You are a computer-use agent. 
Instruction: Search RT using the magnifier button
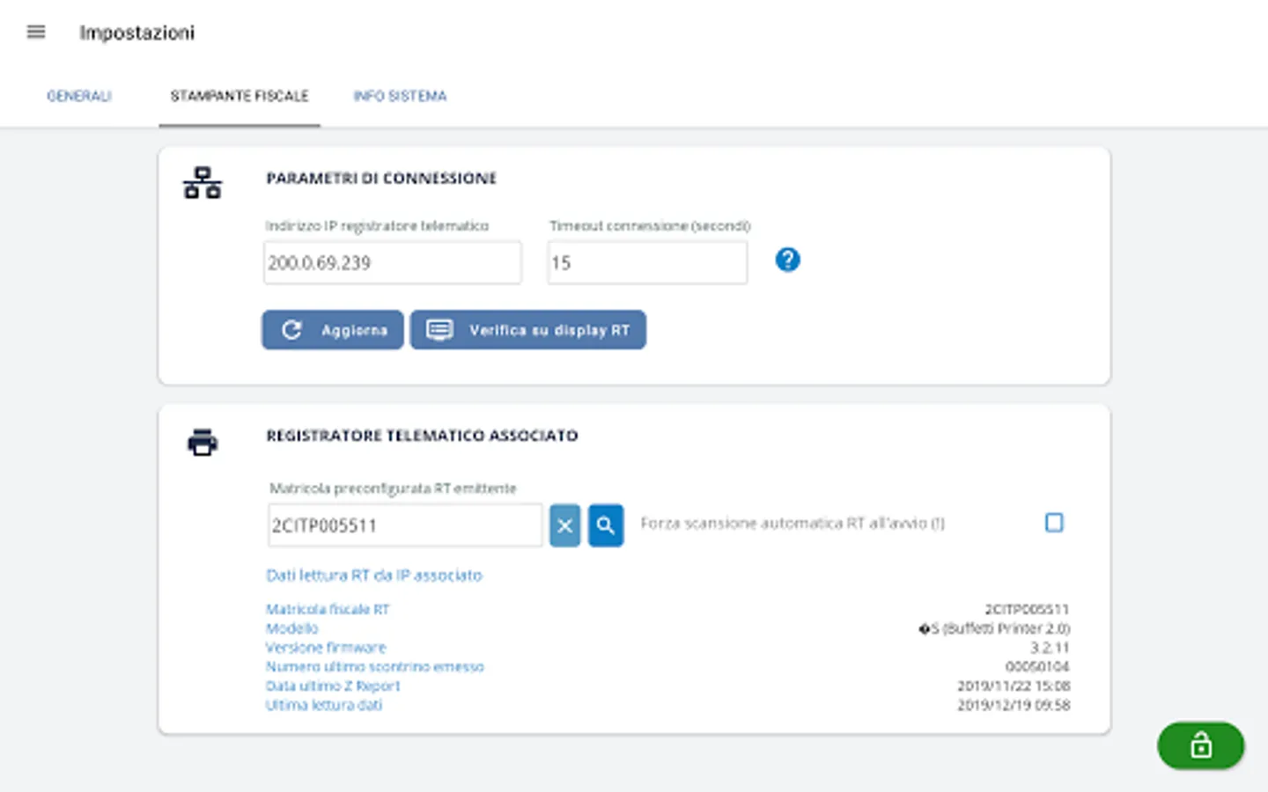(606, 525)
